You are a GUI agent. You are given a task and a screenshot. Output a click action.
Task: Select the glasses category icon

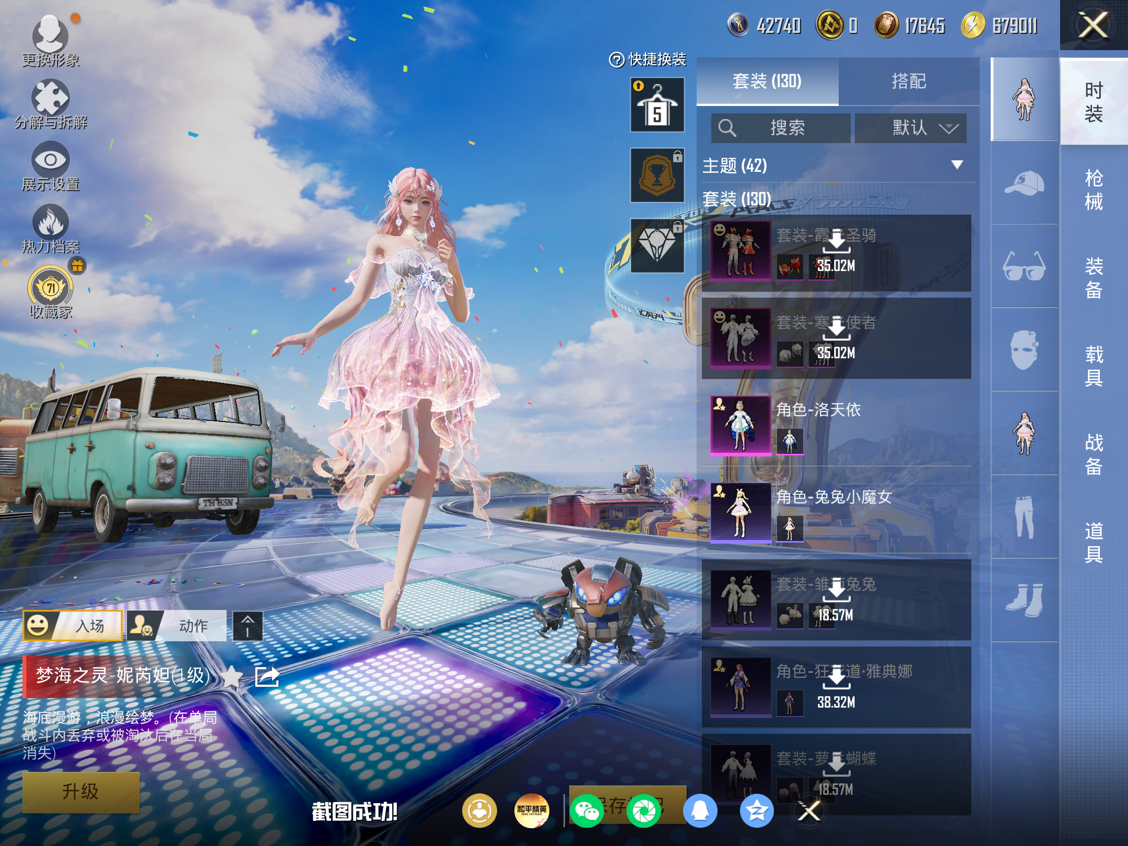[1024, 266]
